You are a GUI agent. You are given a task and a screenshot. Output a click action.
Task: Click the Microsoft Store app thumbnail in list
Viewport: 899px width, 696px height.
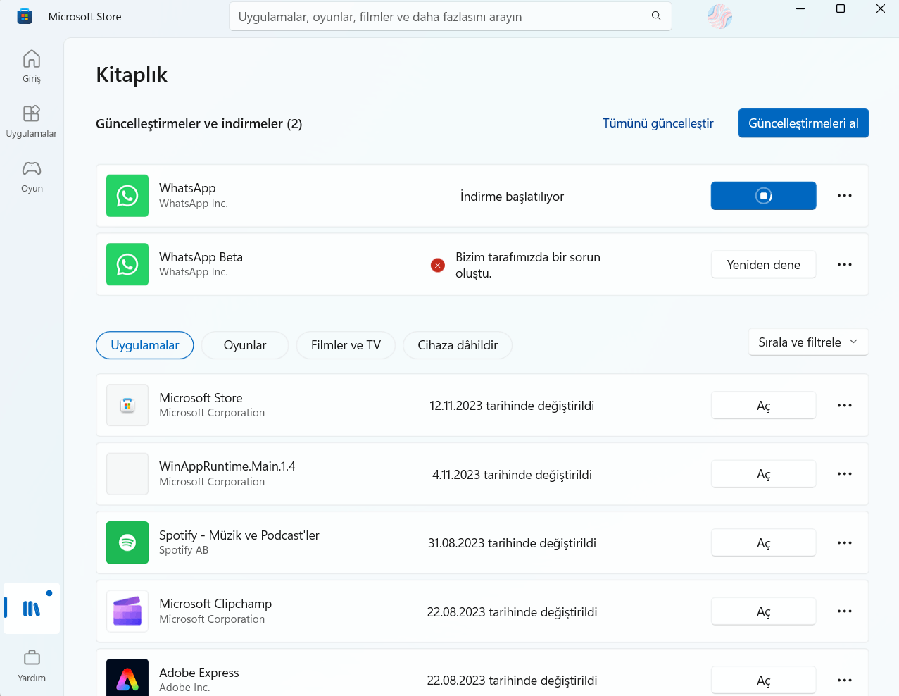pos(127,405)
